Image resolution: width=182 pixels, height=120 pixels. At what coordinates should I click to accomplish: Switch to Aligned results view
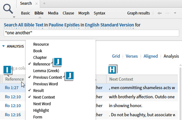click(150, 56)
